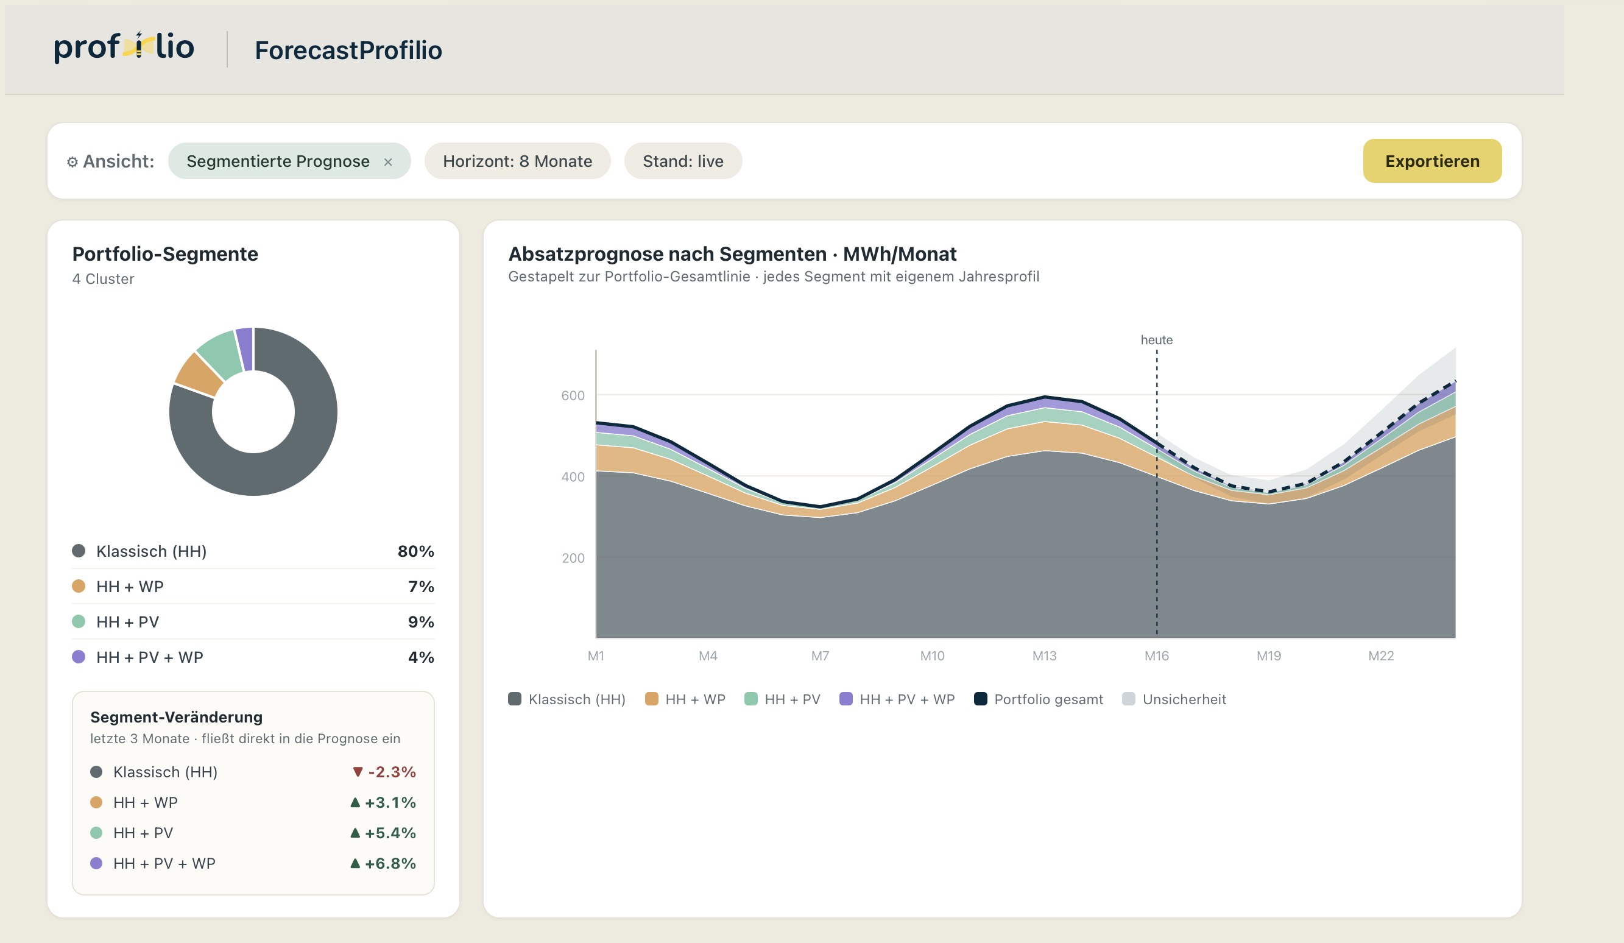Click the Exportieren button
1624x943 pixels.
click(1432, 161)
